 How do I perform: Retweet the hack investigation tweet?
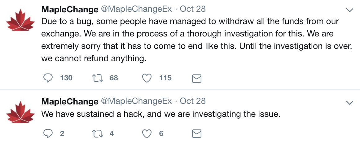[x=98, y=133]
